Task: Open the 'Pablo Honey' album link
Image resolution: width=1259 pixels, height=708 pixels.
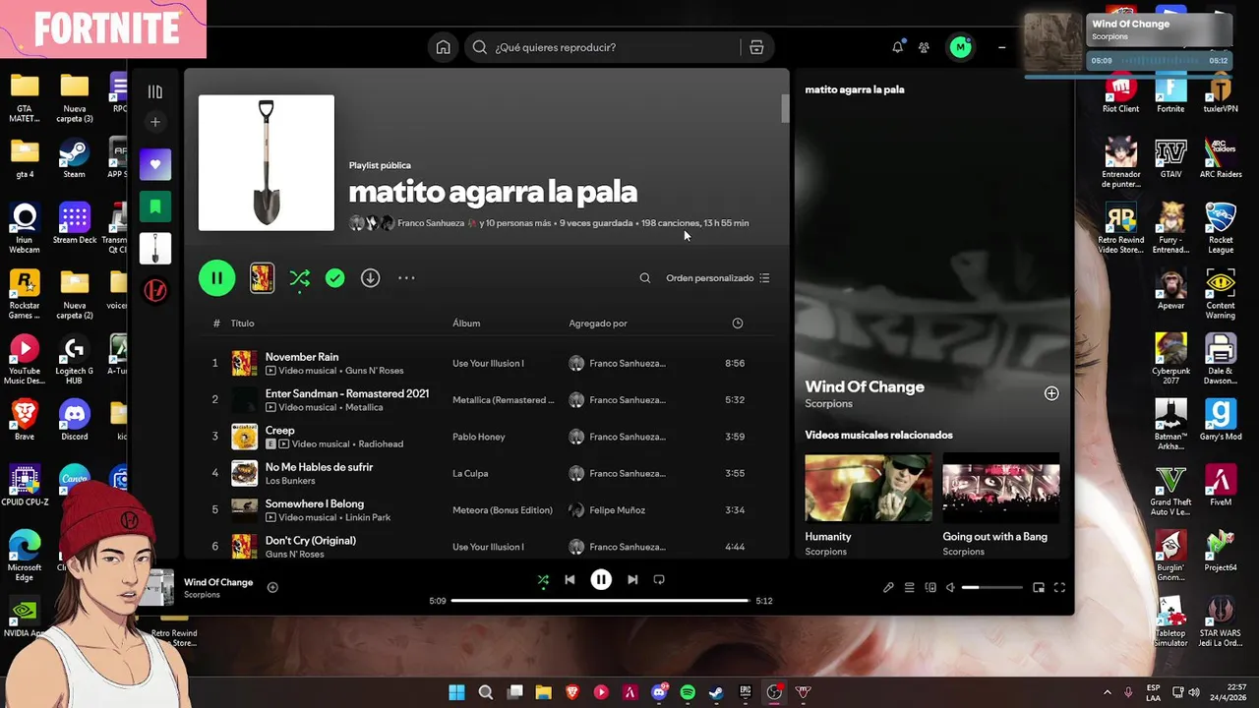Action: point(479,437)
